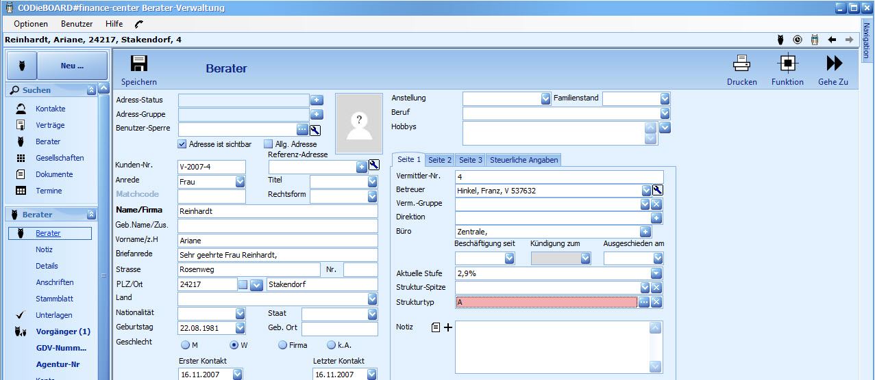
Task: Click the owl button beside Neu
Action: [x=22, y=66]
